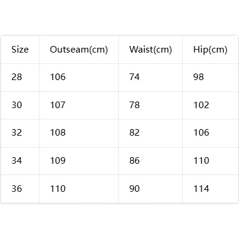Click the outseam value 106

coord(58,77)
